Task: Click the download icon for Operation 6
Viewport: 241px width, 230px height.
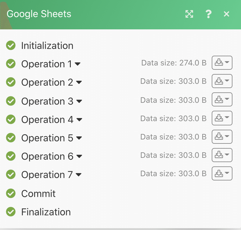Action: [x=222, y=155]
